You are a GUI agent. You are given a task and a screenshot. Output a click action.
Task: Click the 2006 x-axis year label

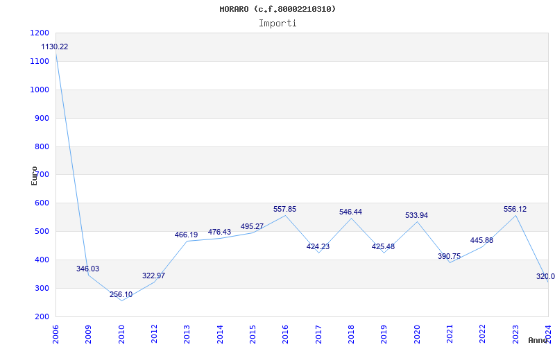coord(56,335)
